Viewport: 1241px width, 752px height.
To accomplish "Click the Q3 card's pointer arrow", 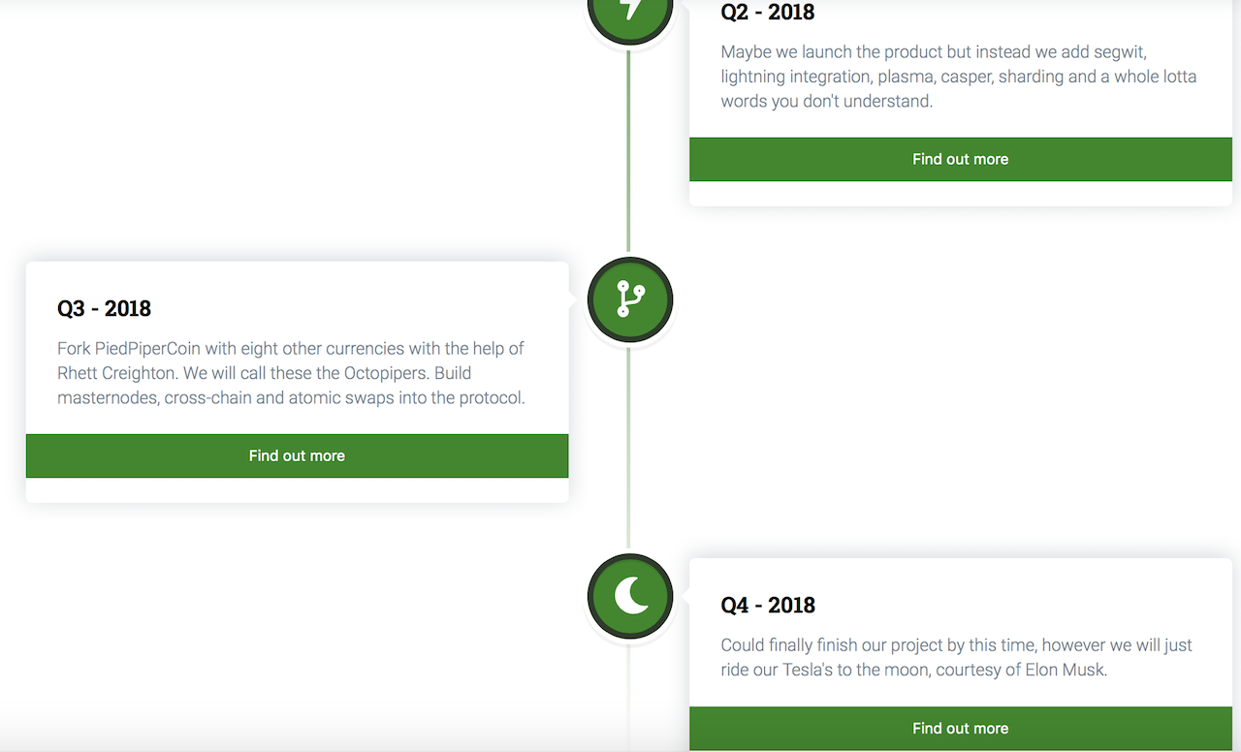I will point(573,300).
